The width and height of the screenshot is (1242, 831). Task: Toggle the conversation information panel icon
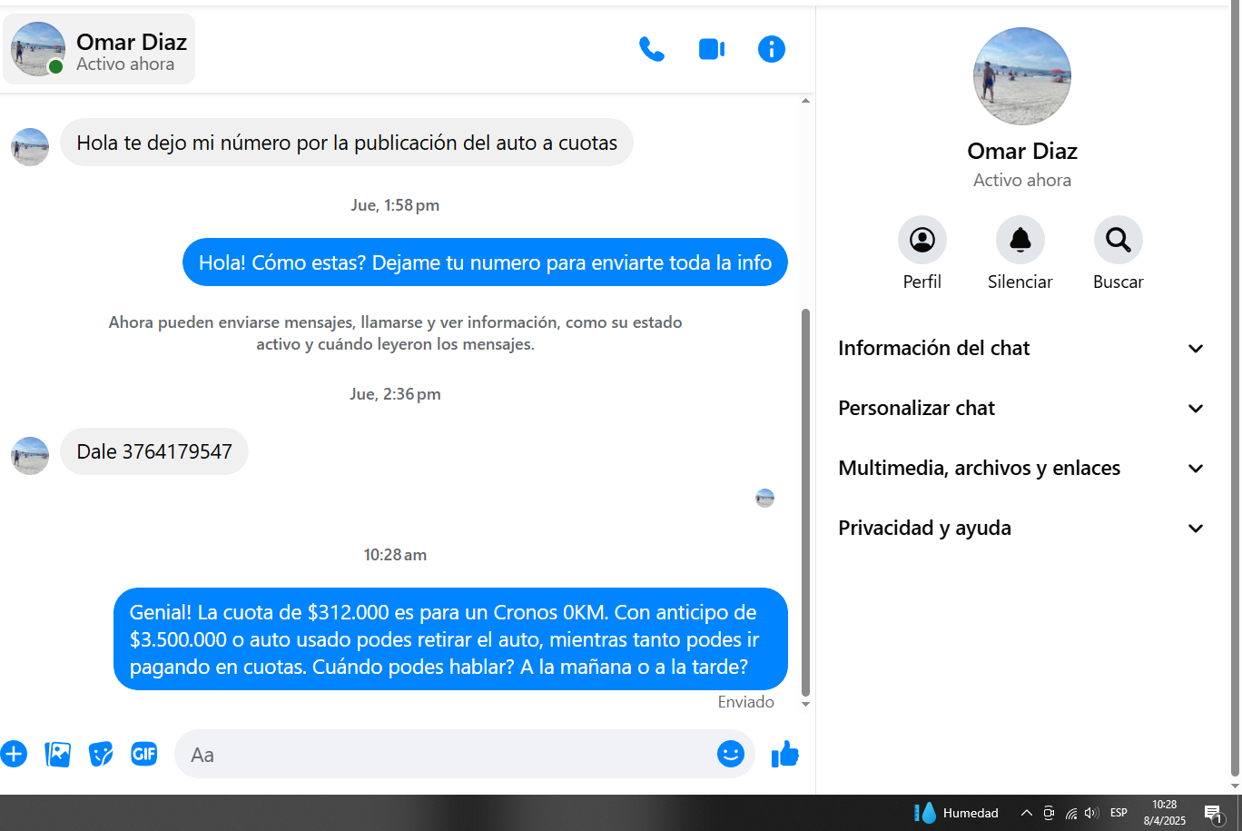[771, 49]
